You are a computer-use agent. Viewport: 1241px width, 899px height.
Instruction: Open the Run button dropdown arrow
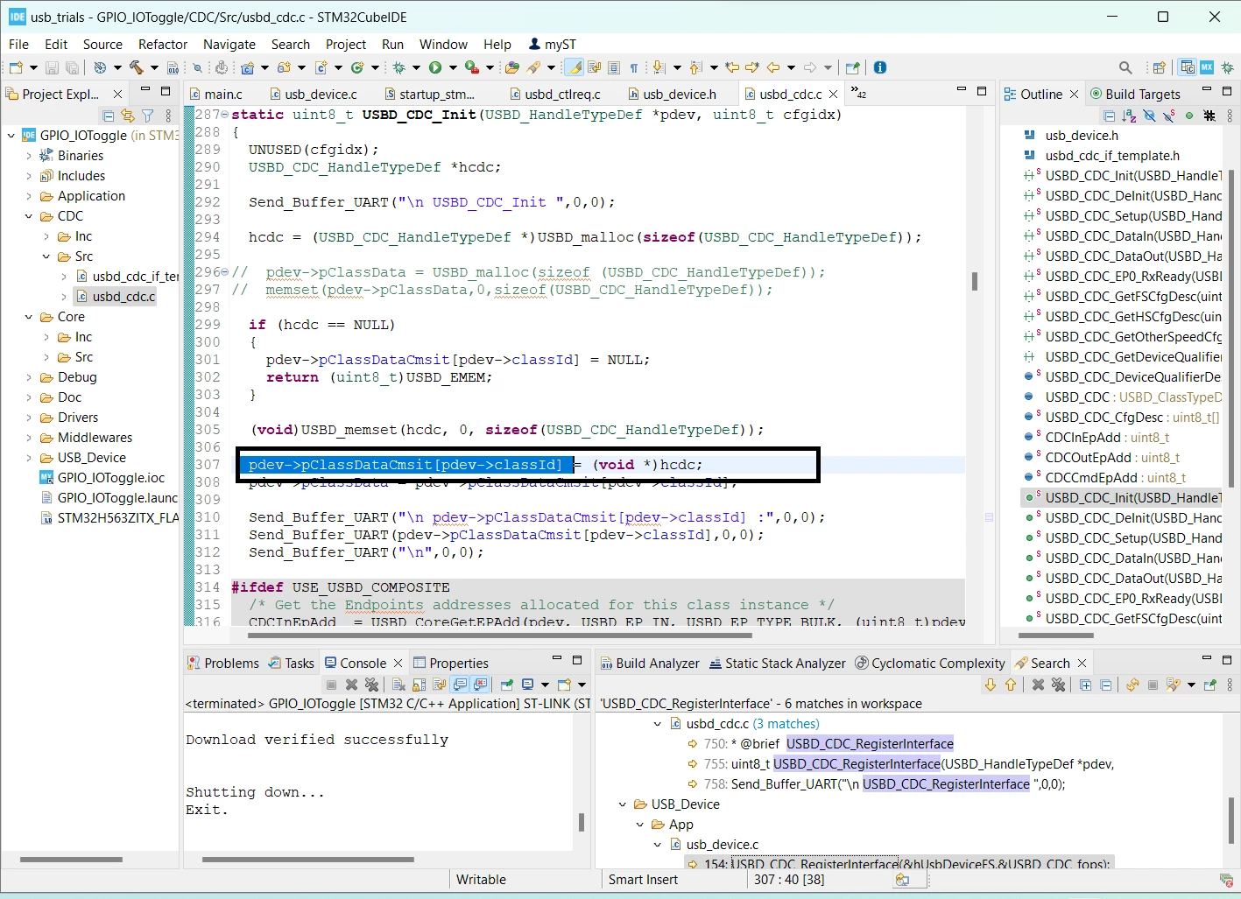453,67
